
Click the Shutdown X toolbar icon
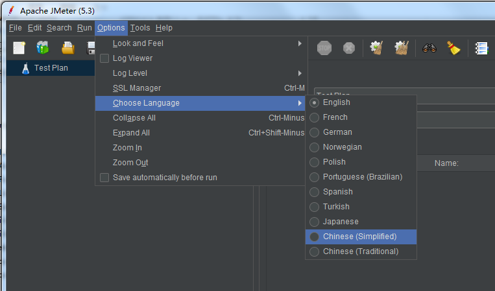pos(349,48)
